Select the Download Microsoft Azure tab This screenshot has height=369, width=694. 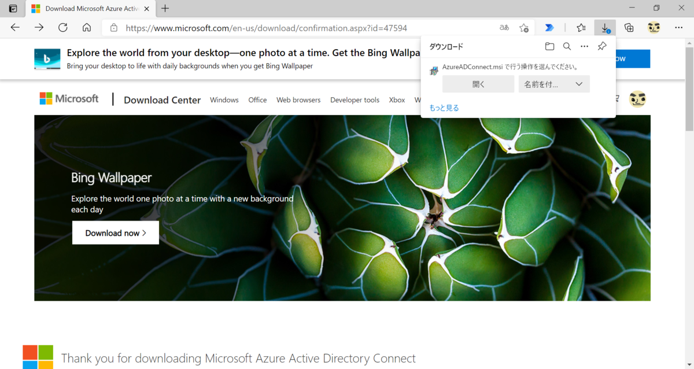tap(91, 8)
